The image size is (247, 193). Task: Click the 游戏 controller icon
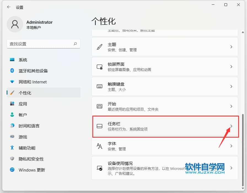[12, 137]
